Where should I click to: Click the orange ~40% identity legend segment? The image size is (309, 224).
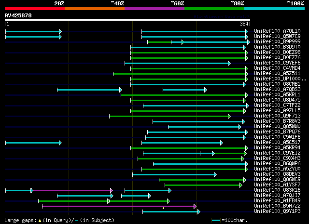[95, 9]
